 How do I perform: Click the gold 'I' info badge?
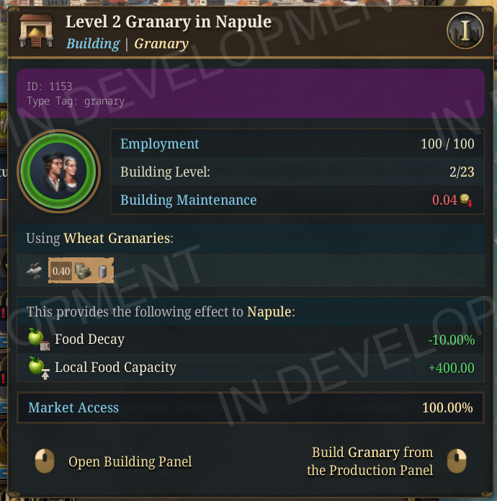[x=465, y=30]
